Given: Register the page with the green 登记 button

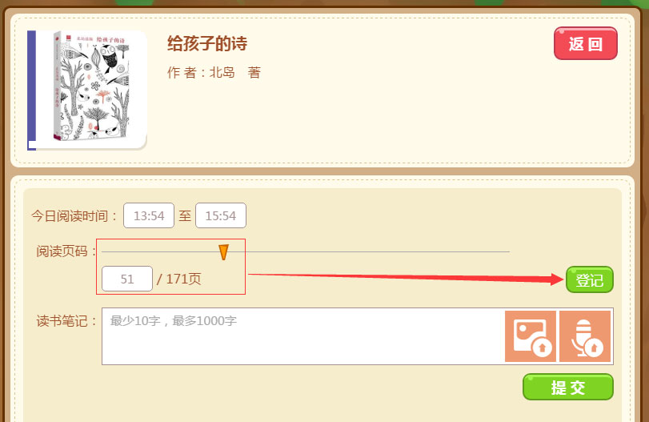Looking at the screenshot, I should click(590, 280).
